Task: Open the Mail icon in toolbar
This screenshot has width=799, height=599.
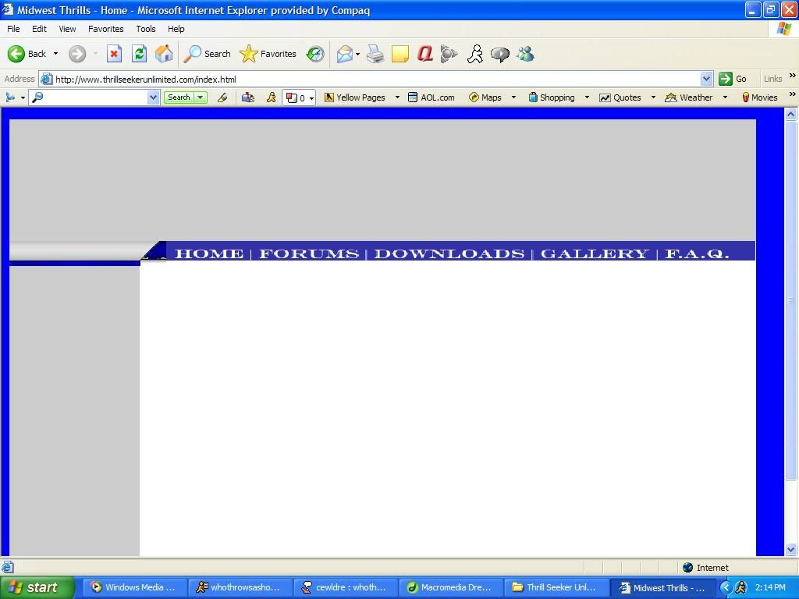Action: click(344, 54)
